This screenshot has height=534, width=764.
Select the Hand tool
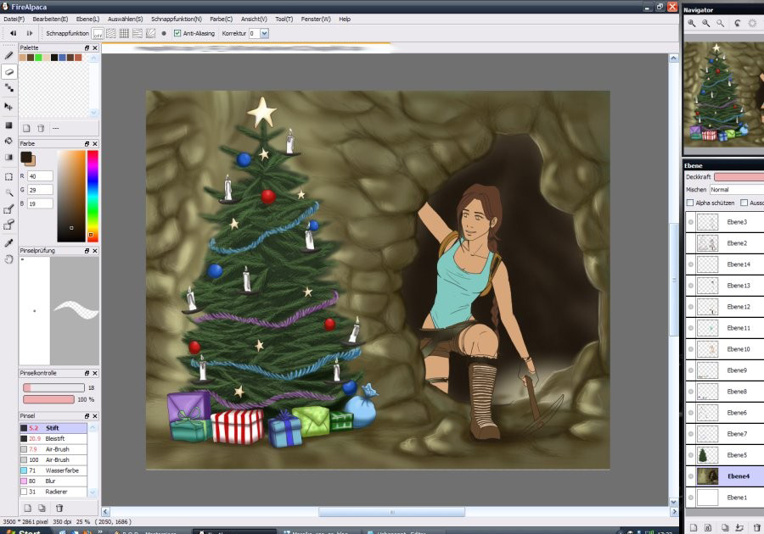click(x=8, y=259)
